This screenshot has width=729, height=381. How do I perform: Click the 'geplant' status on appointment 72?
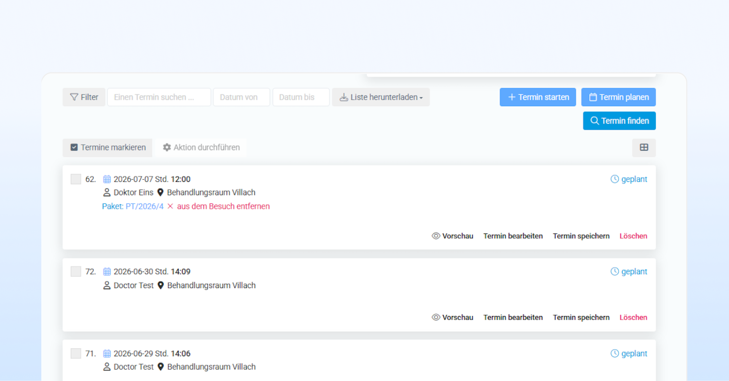pyautogui.click(x=629, y=271)
